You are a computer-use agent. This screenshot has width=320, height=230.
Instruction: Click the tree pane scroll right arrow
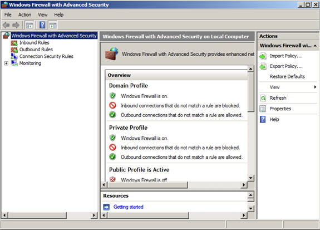[x=94, y=216]
